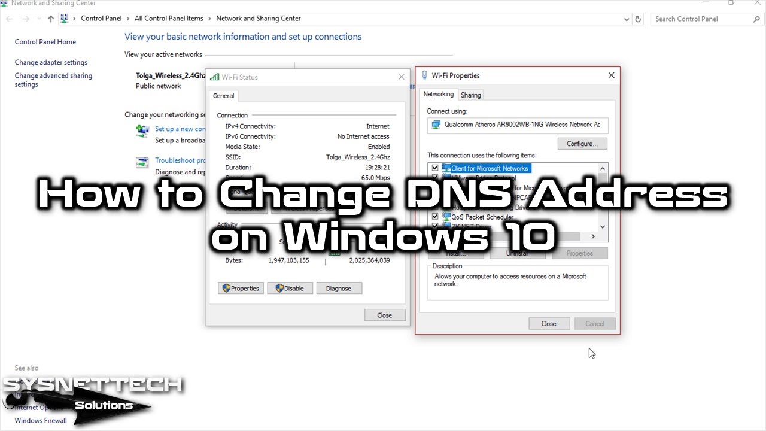Focus the Search Control Panel field

[x=707, y=19]
